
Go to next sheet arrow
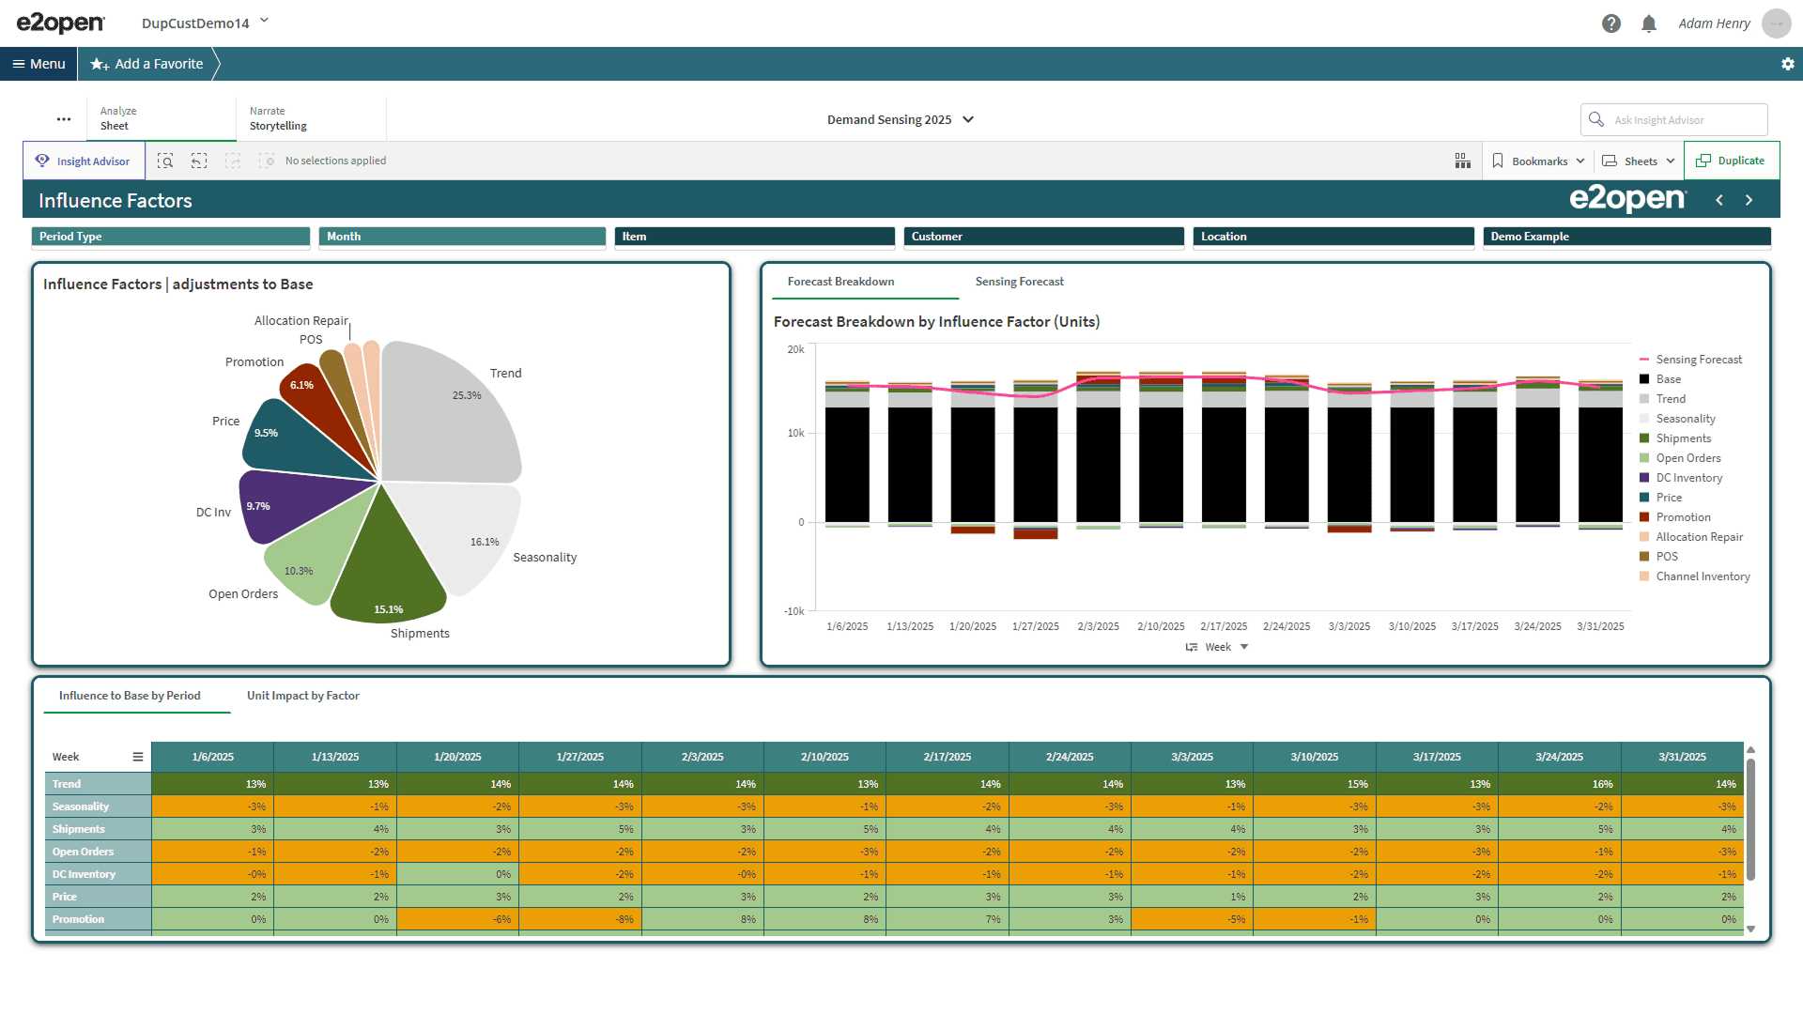[x=1749, y=200]
